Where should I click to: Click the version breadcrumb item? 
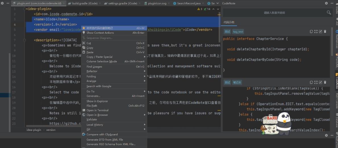pos(51,130)
